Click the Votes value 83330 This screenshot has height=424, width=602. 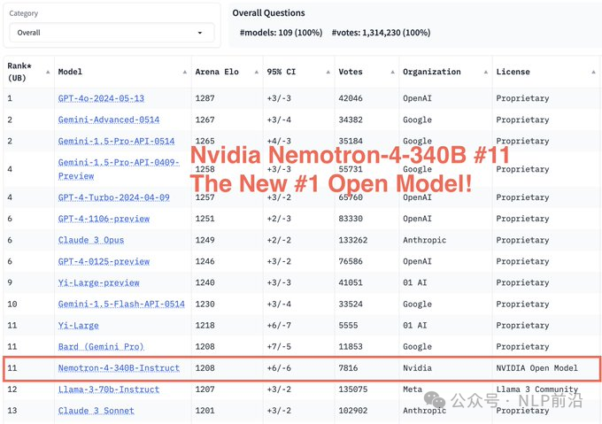[351, 219]
